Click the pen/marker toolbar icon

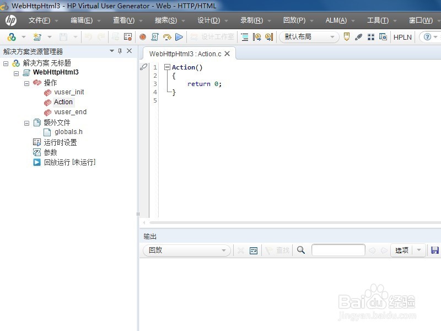358,37
